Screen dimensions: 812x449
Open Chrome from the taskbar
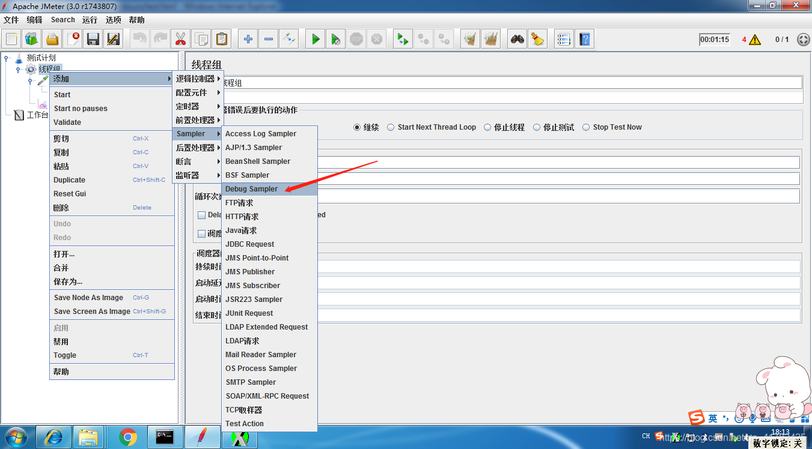coord(127,437)
